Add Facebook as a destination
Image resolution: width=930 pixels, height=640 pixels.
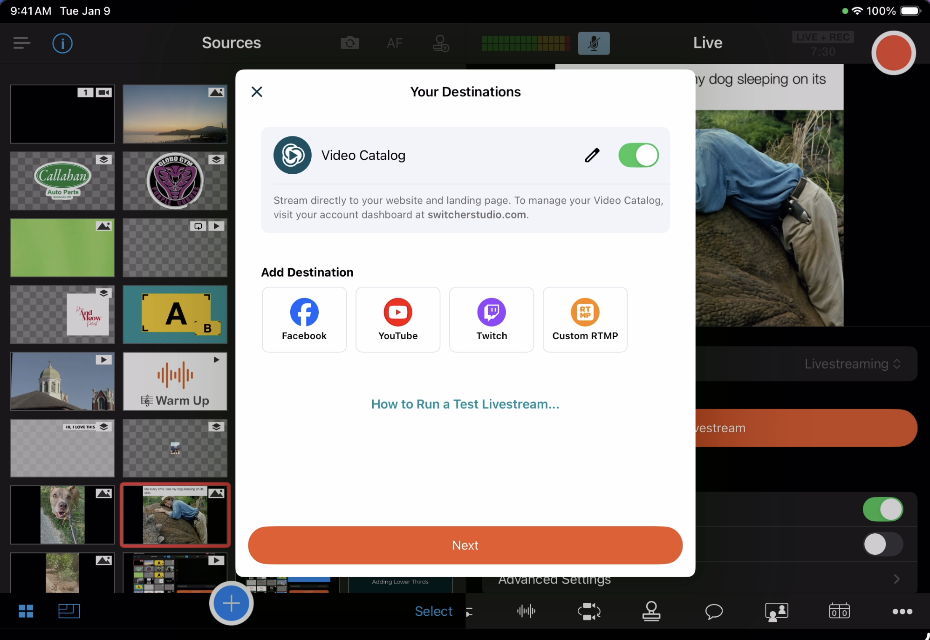click(x=304, y=320)
